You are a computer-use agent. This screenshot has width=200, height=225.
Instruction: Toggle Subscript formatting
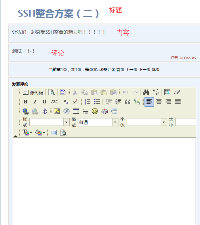(x=66, y=102)
